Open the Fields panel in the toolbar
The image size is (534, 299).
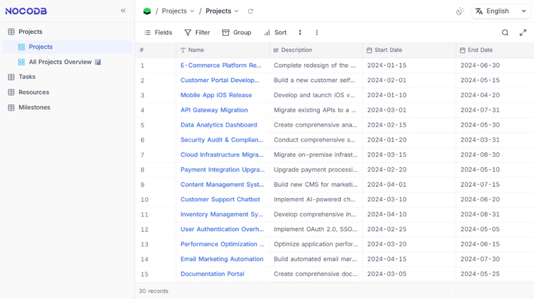(159, 32)
